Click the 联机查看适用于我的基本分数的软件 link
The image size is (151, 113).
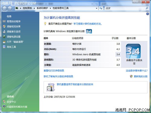tap(75, 84)
